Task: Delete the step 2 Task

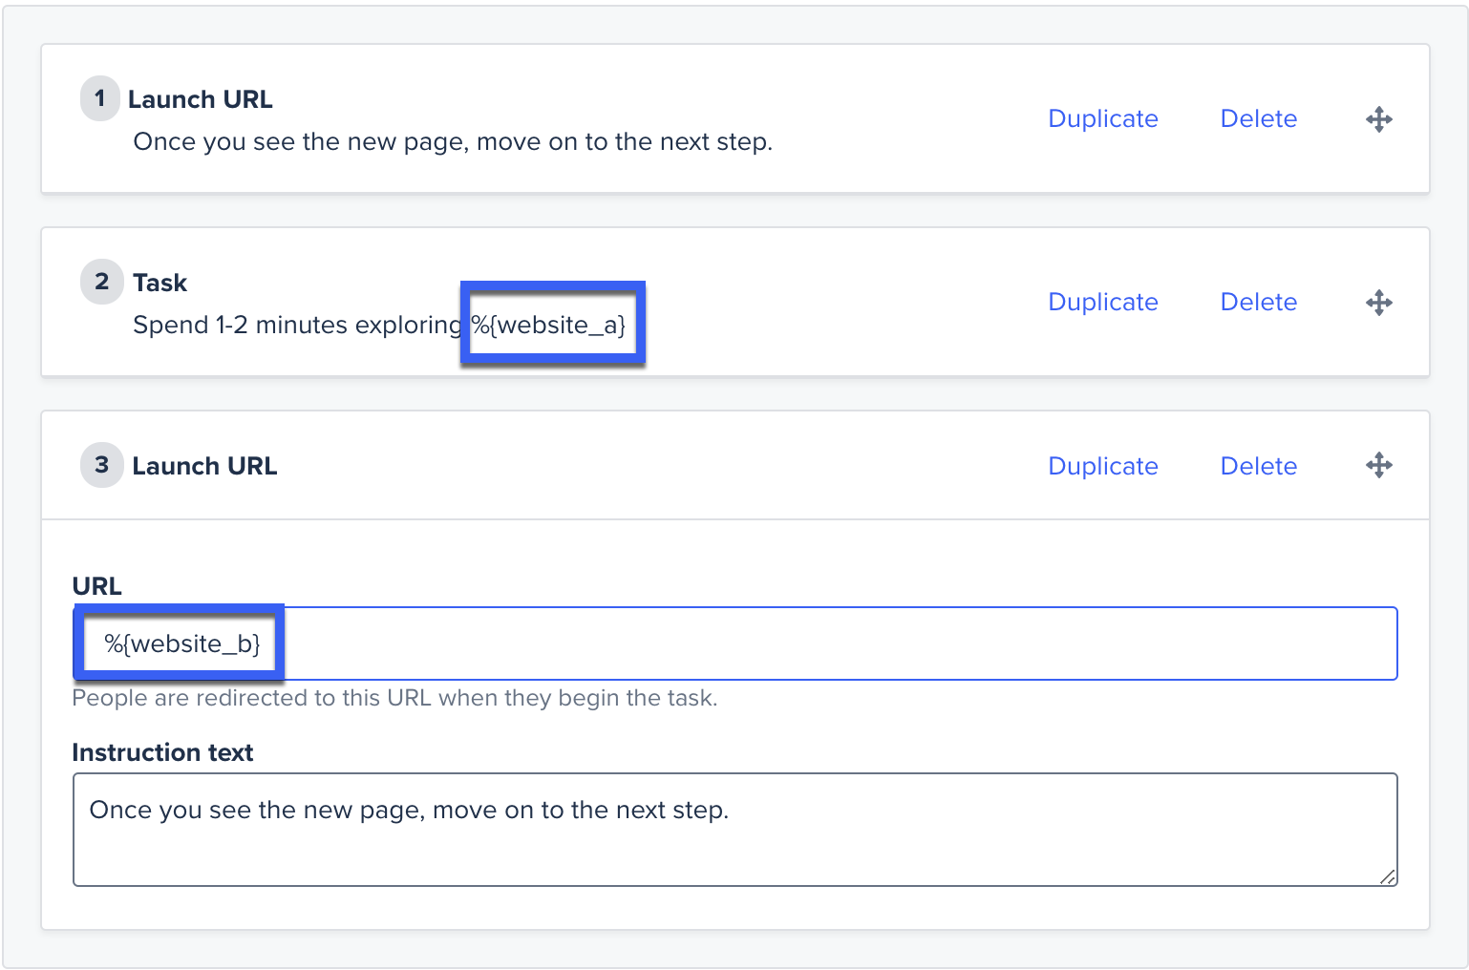Action: click(1259, 302)
